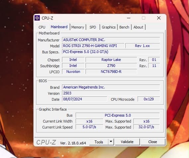Click the Manufacturer field ASUSTeK COMPUTER INC.
Screen dimensions: 189x158
pyautogui.click(x=111, y=40)
